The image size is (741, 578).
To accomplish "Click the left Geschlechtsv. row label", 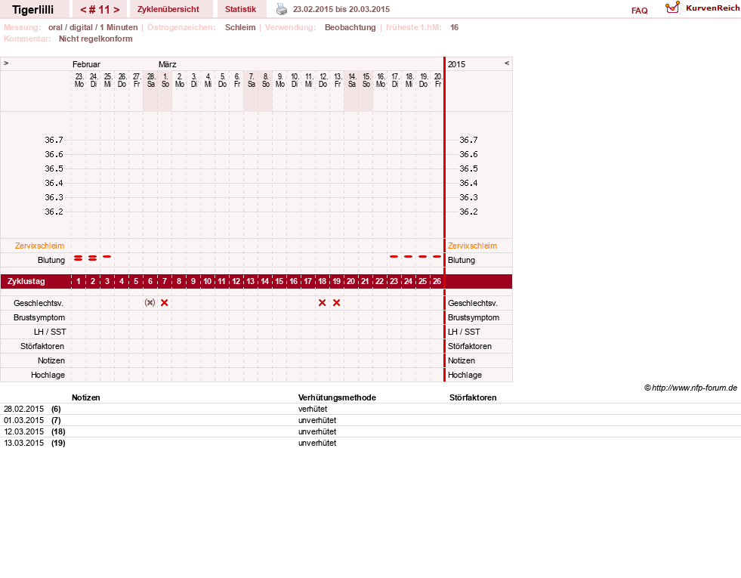I will click(x=39, y=304).
